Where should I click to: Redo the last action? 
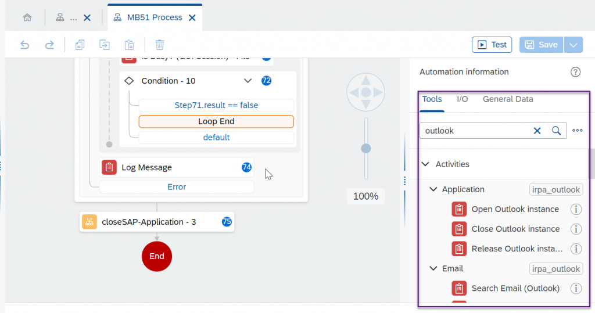pos(49,45)
